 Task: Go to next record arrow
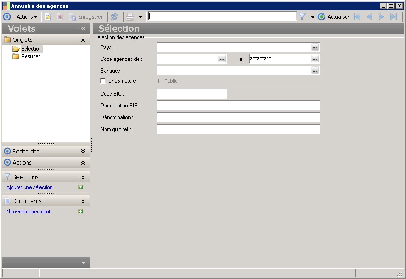381,17
